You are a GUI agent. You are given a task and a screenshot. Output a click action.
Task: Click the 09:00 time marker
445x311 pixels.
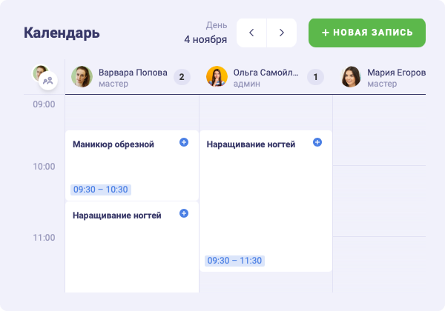(x=44, y=104)
